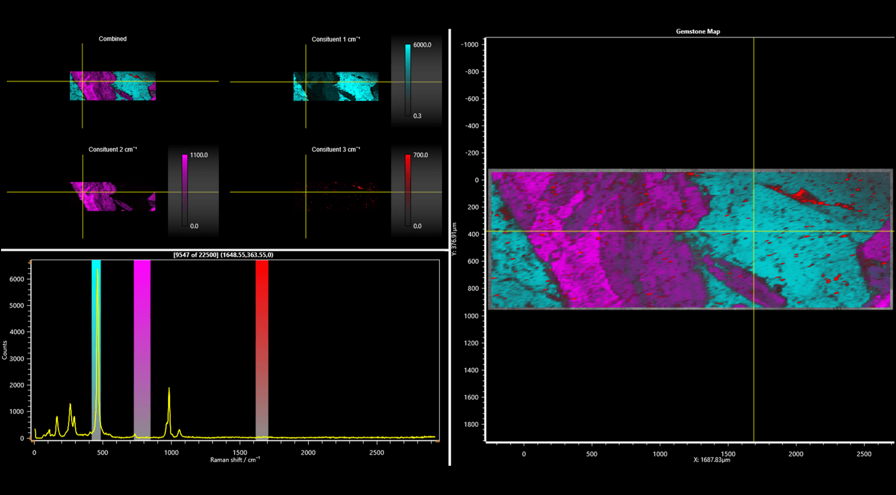This screenshot has height=495, width=896.
Task: Click the red Constituent 3 color scale bar
Action: (x=408, y=190)
